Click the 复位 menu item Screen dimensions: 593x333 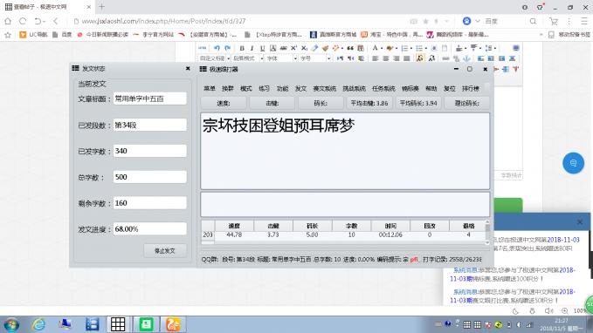click(x=449, y=88)
